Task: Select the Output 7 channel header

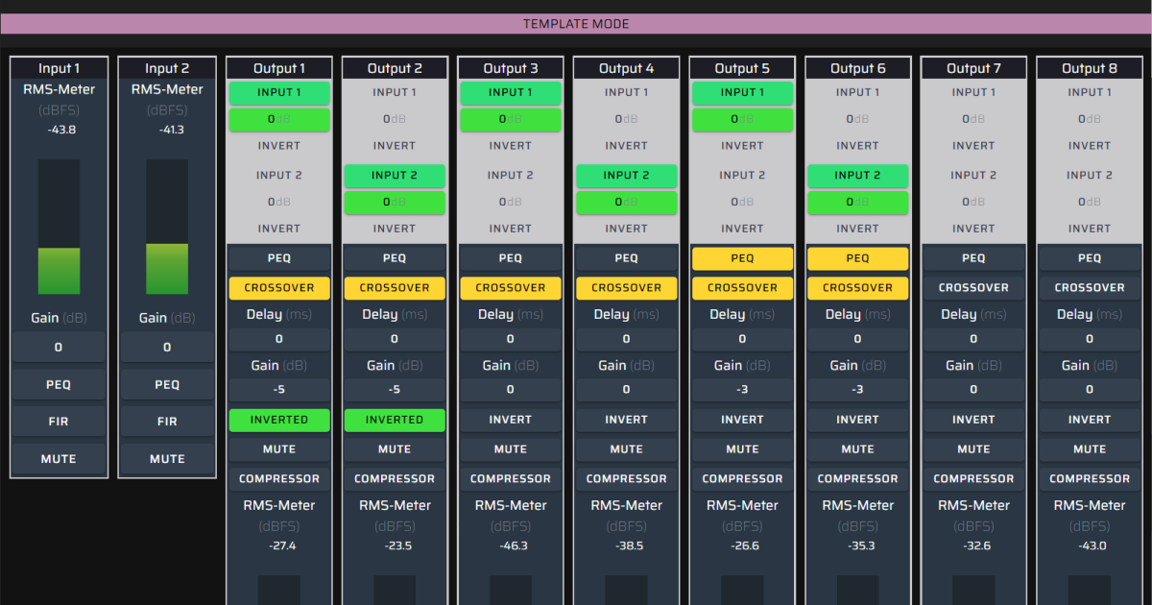Action: tap(973, 68)
